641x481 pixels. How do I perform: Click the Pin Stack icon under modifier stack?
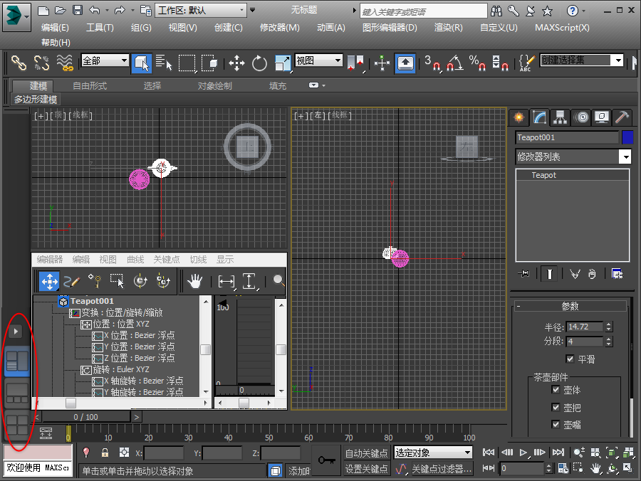523,273
